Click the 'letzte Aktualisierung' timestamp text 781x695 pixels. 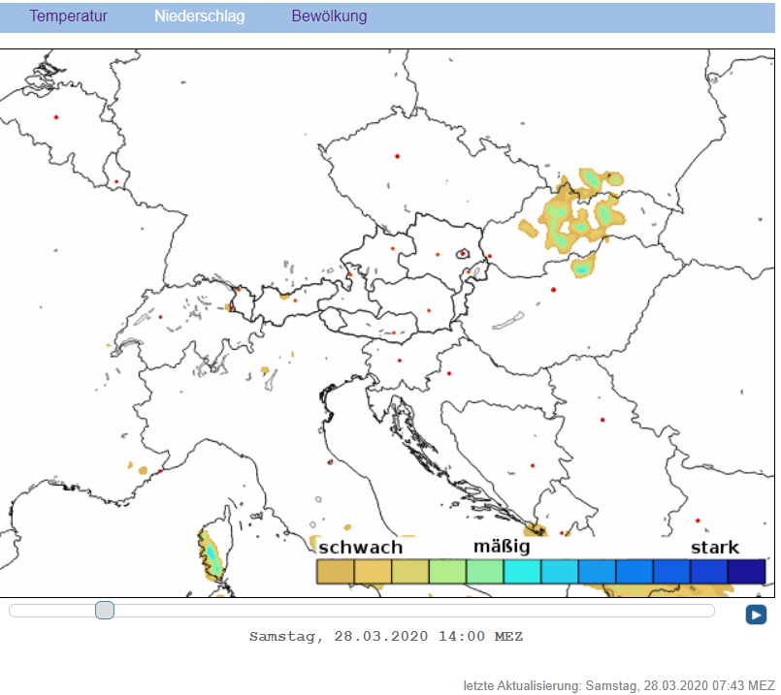click(619, 685)
